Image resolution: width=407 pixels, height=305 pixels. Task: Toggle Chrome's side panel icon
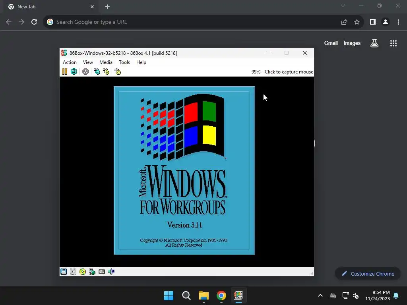[x=373, y=22]
